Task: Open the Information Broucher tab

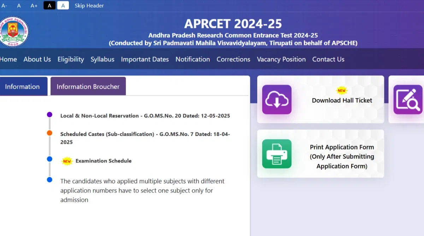Action: pos(88,86)
